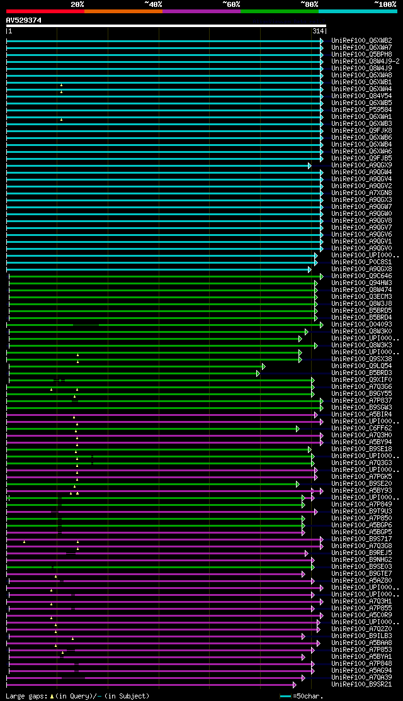Select the UniRef100_A5BYA1 label

click(x=361, y=657)
